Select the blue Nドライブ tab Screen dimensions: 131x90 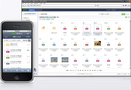[32, 10]
